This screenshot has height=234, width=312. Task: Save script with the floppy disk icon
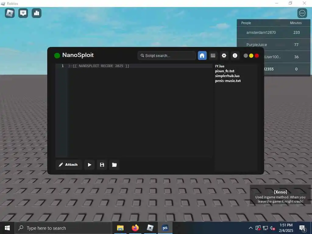102,165
